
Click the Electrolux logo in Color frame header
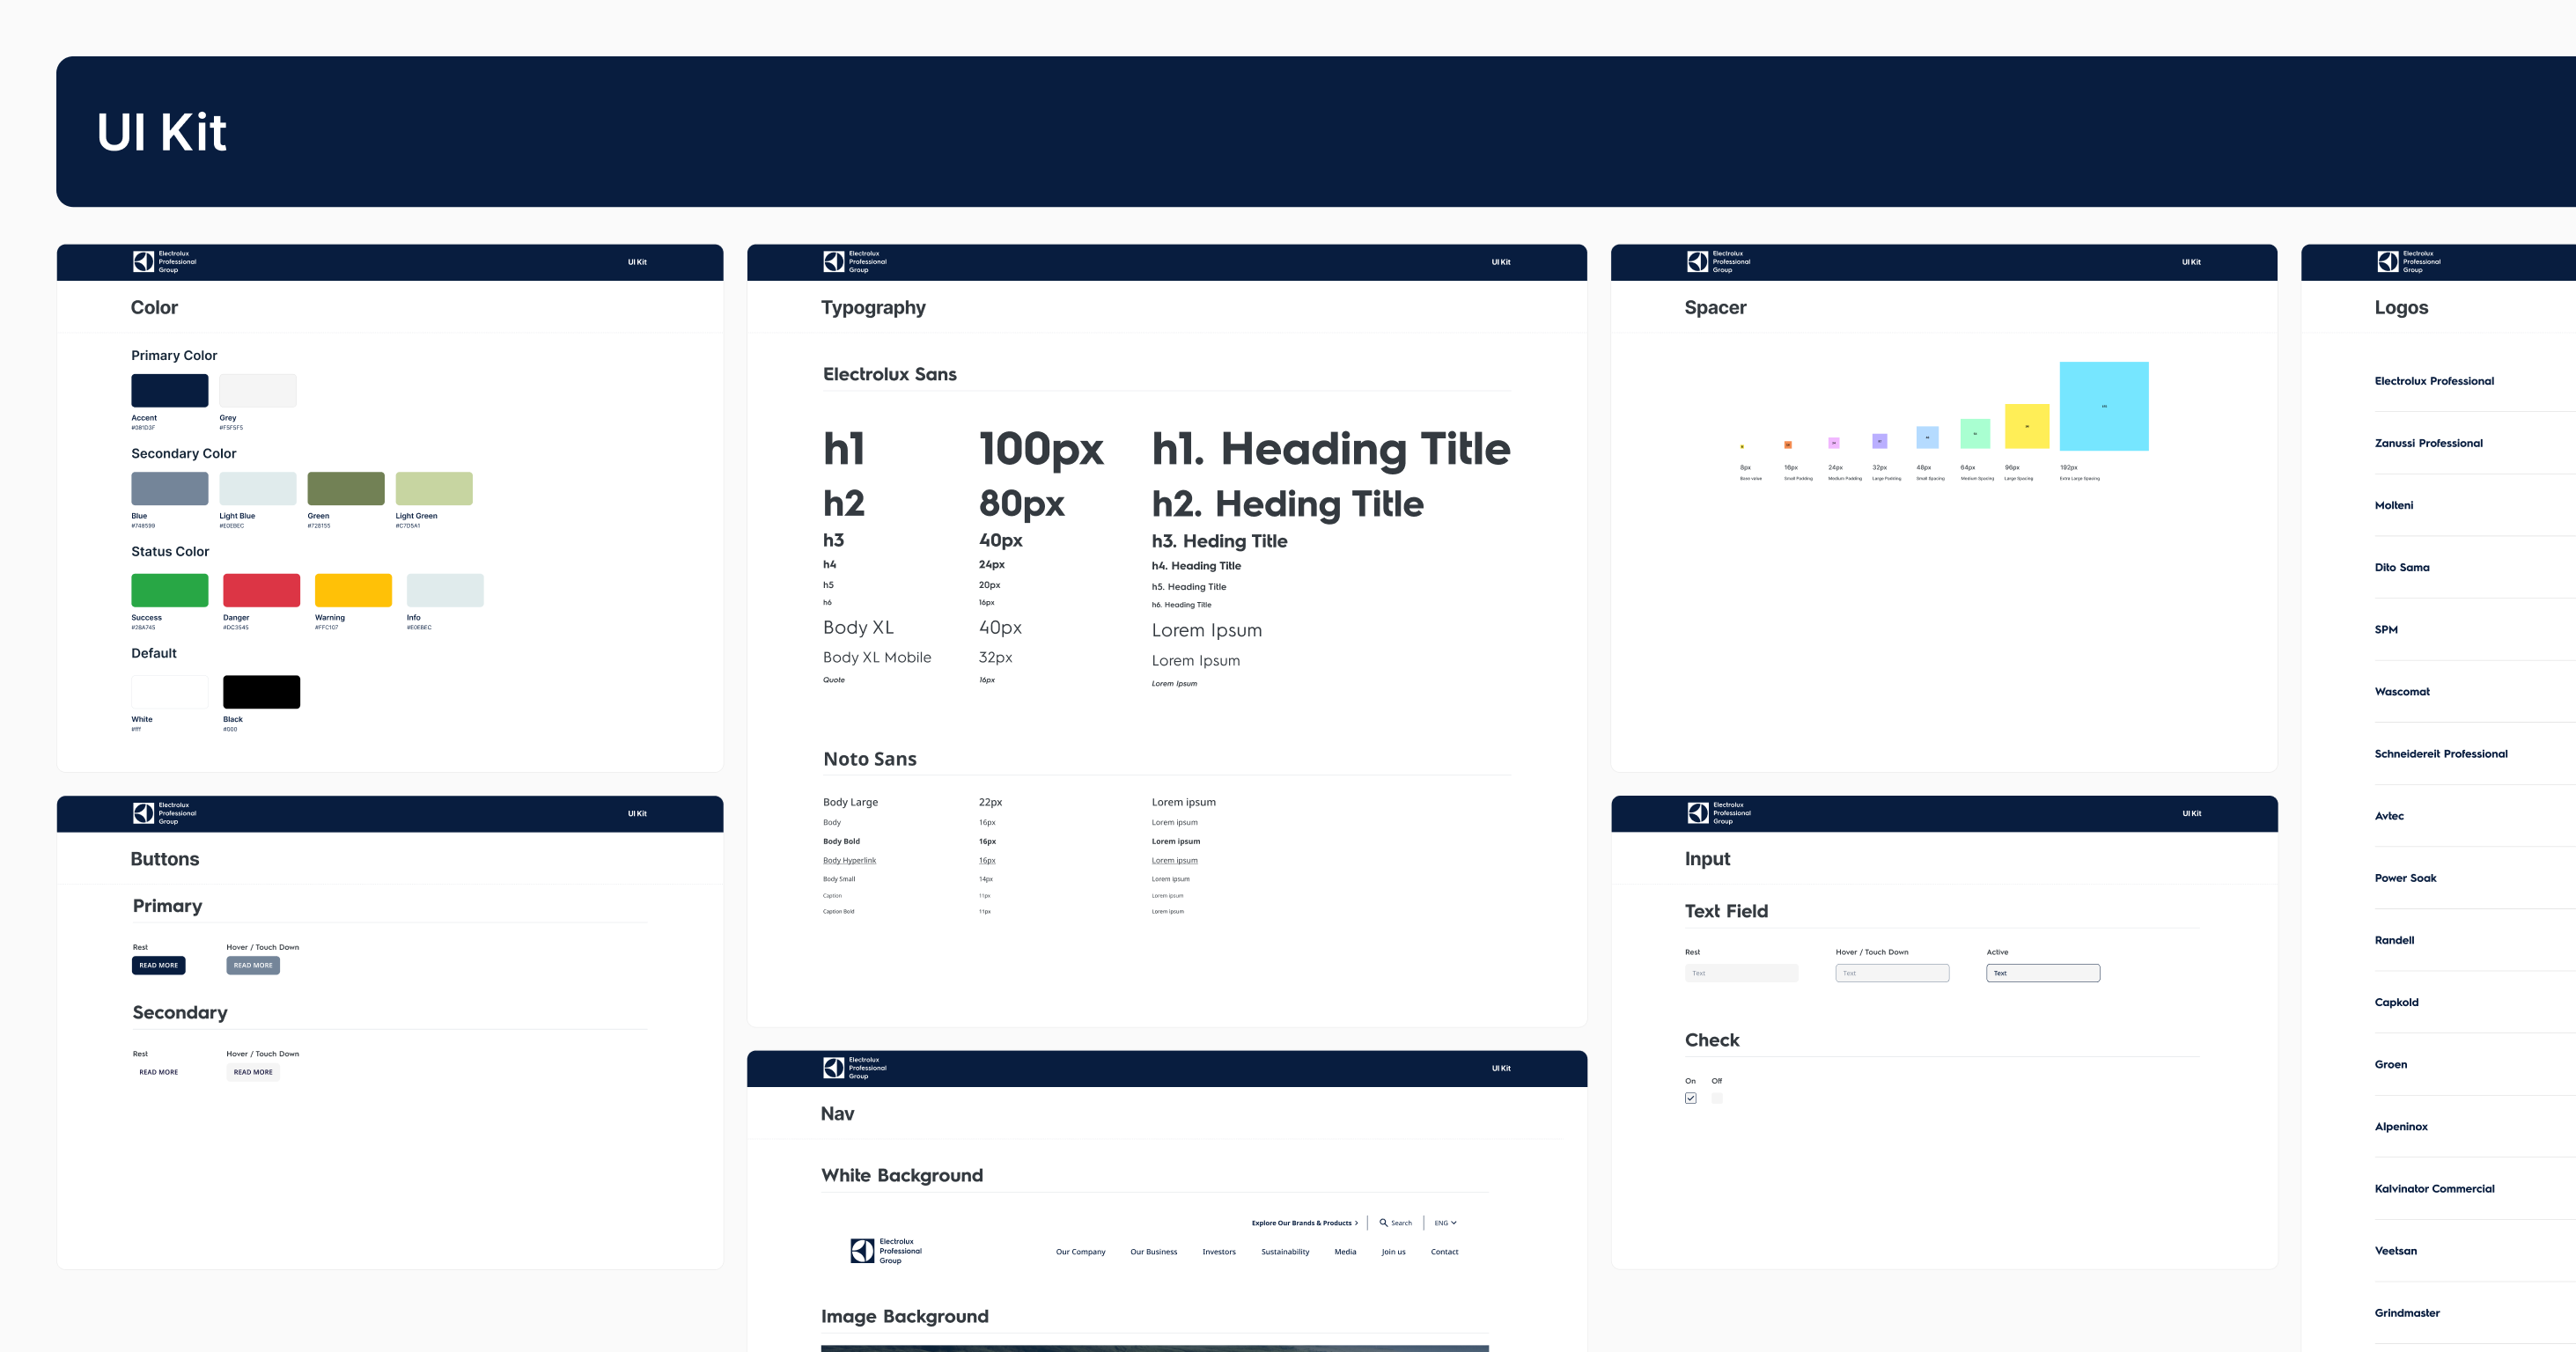point(165,262)
